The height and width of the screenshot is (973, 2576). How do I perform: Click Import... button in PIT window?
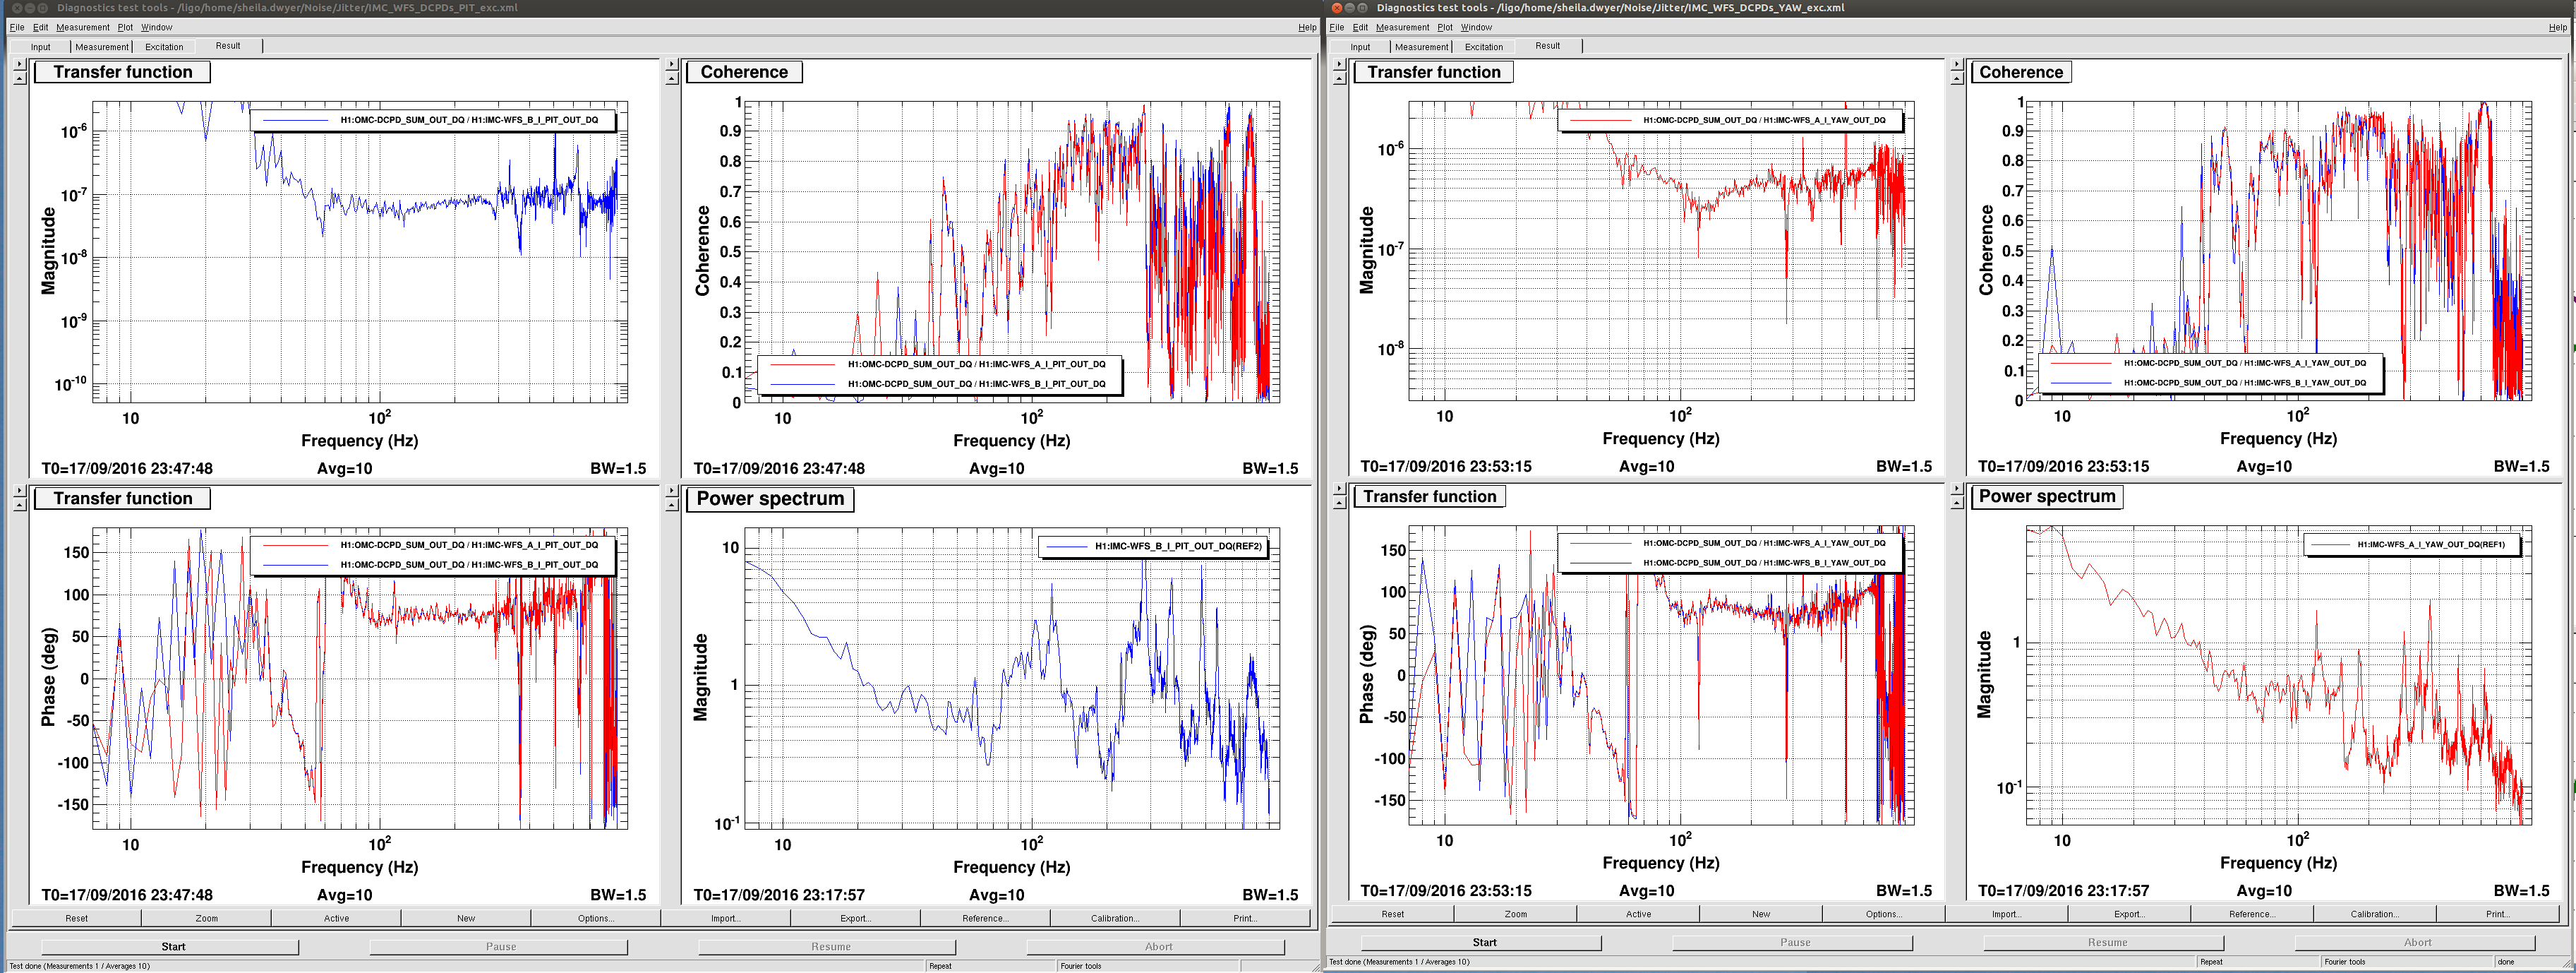click(725, 918)
